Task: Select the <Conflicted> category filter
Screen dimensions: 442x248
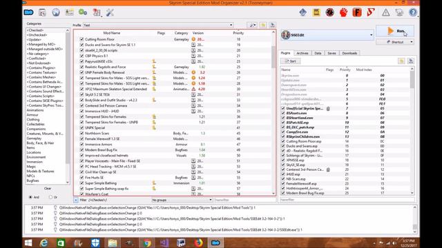Action: 37,59
